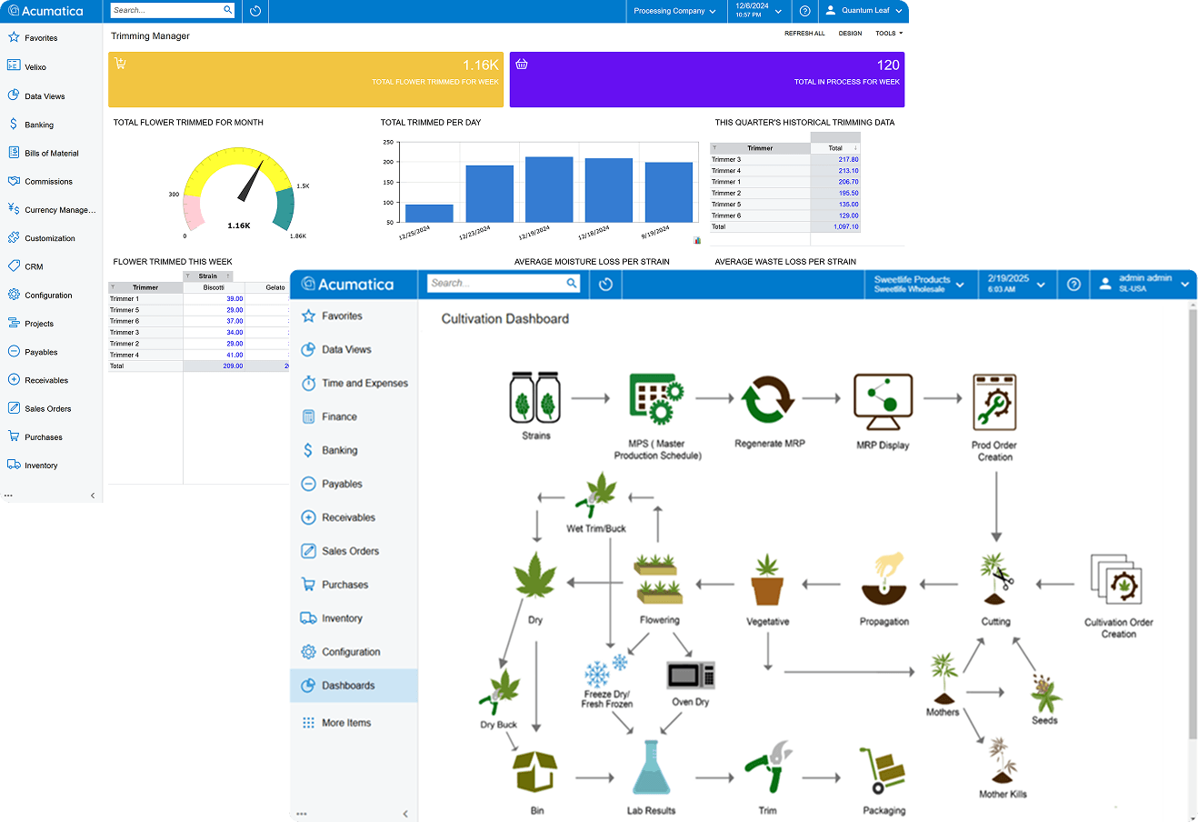Open Prod Order Creation icon
The height and width of the screenshot is (822, 1198).
994,402
